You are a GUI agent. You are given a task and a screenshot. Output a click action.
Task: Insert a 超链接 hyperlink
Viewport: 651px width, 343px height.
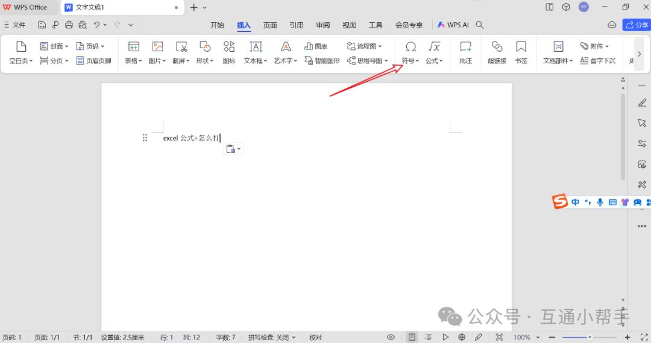497,52
